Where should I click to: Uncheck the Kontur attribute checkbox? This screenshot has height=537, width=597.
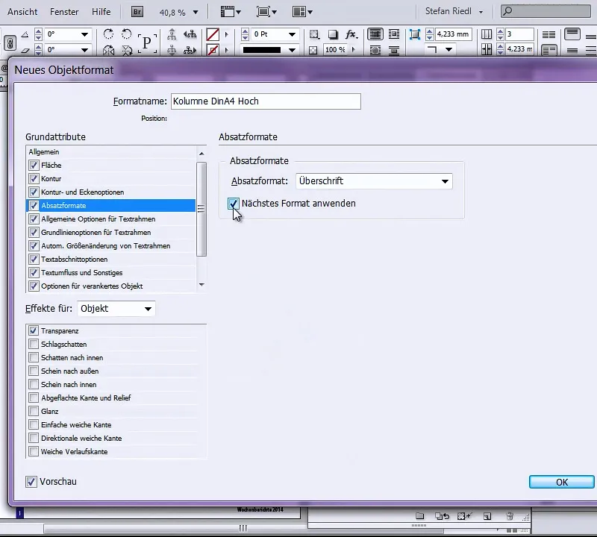[x=34, y=178]
